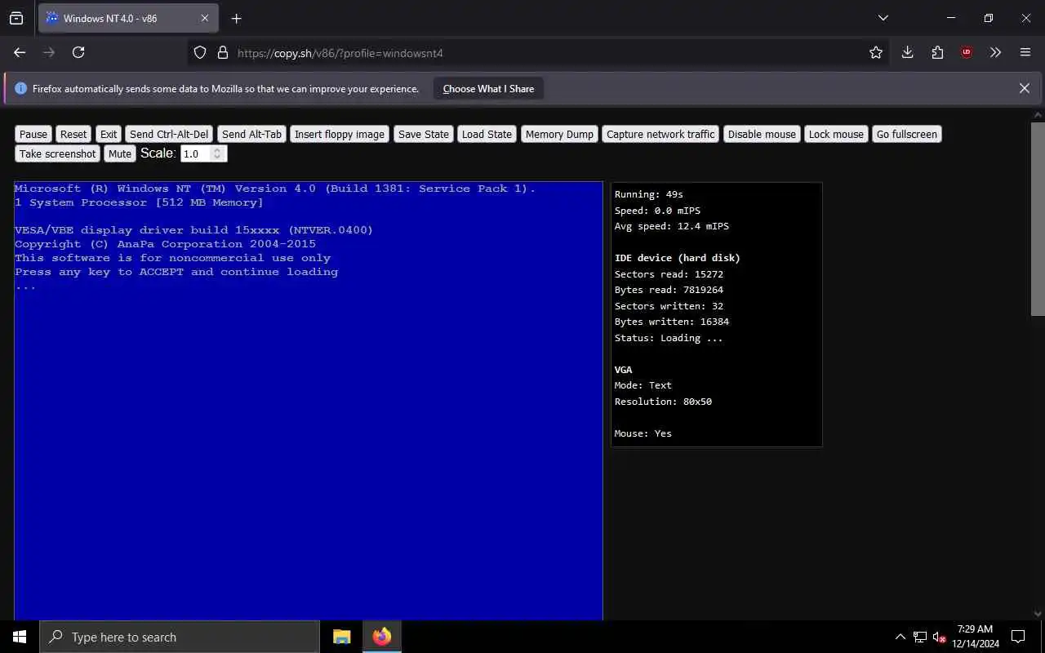
Task: Click Capture network traffic
Action: pyautogui.click(x=660, y=134)
